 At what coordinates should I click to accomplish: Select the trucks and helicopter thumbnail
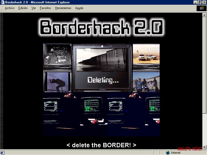point(146,56)
